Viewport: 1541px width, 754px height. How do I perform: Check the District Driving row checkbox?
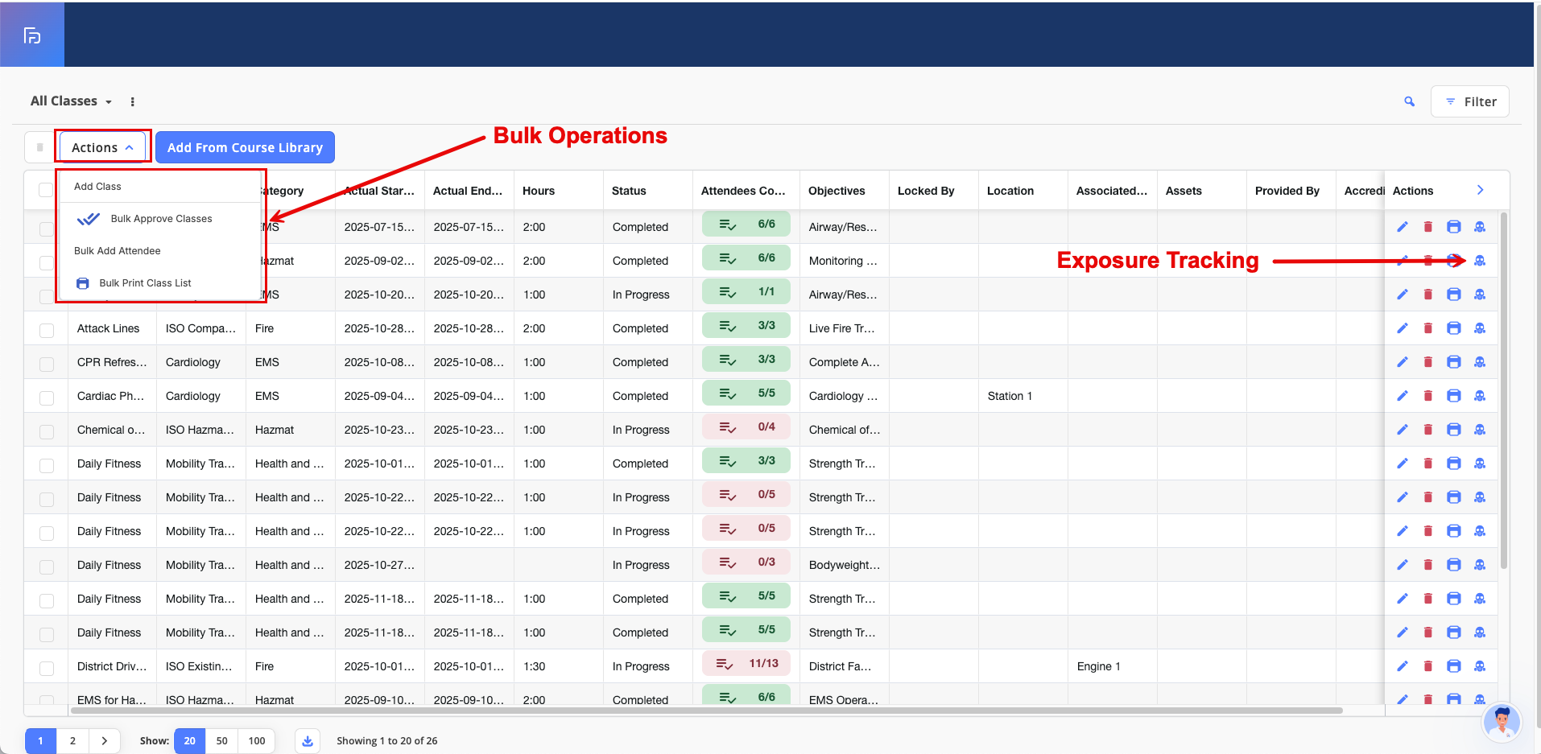click(x=47, y=668)
